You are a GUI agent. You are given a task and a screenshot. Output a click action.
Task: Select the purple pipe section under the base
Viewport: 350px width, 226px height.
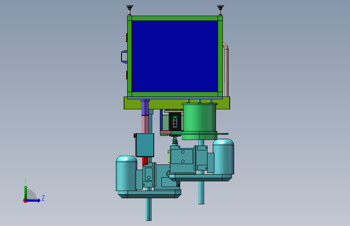tap(145, 107)
